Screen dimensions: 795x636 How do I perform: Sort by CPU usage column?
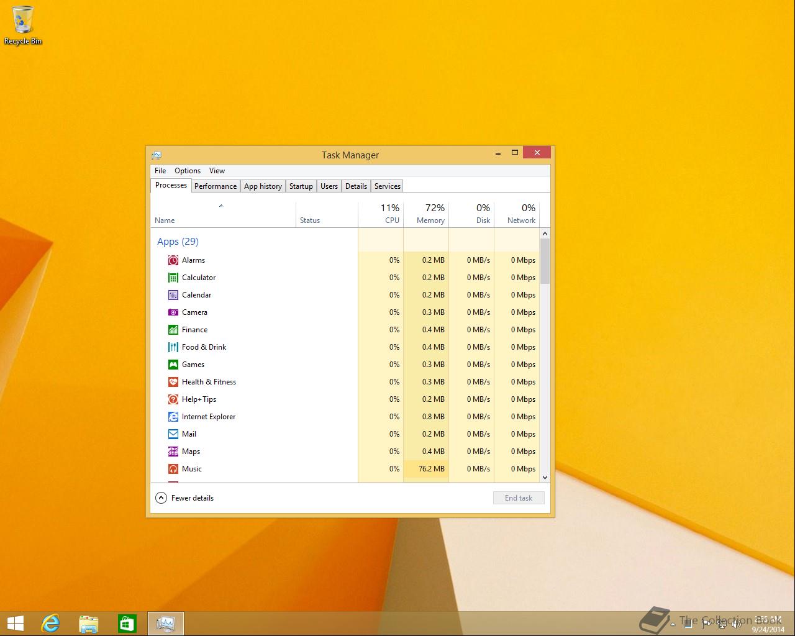[x=381, y=214]
